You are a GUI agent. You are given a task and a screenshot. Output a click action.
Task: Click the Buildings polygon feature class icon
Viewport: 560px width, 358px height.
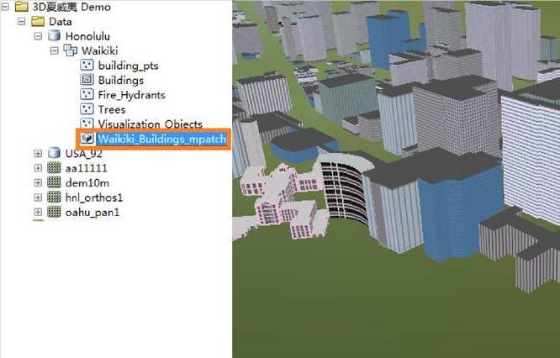click(87, 80)
